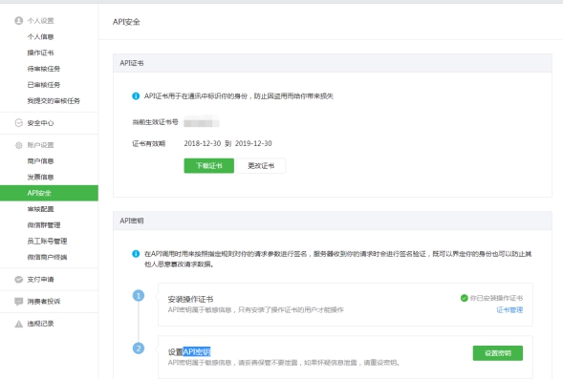563x380 pixels.
Task: Open 发票信息 in sidebar
Action: click(40, 177)
